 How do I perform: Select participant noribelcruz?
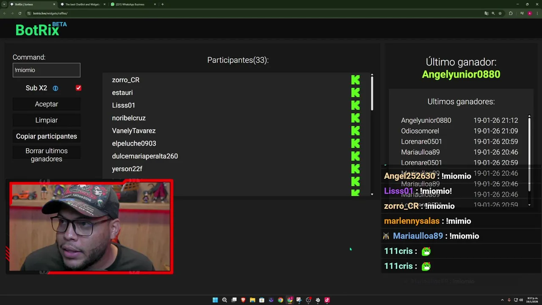pyautogui.click(x=129, y=118)
